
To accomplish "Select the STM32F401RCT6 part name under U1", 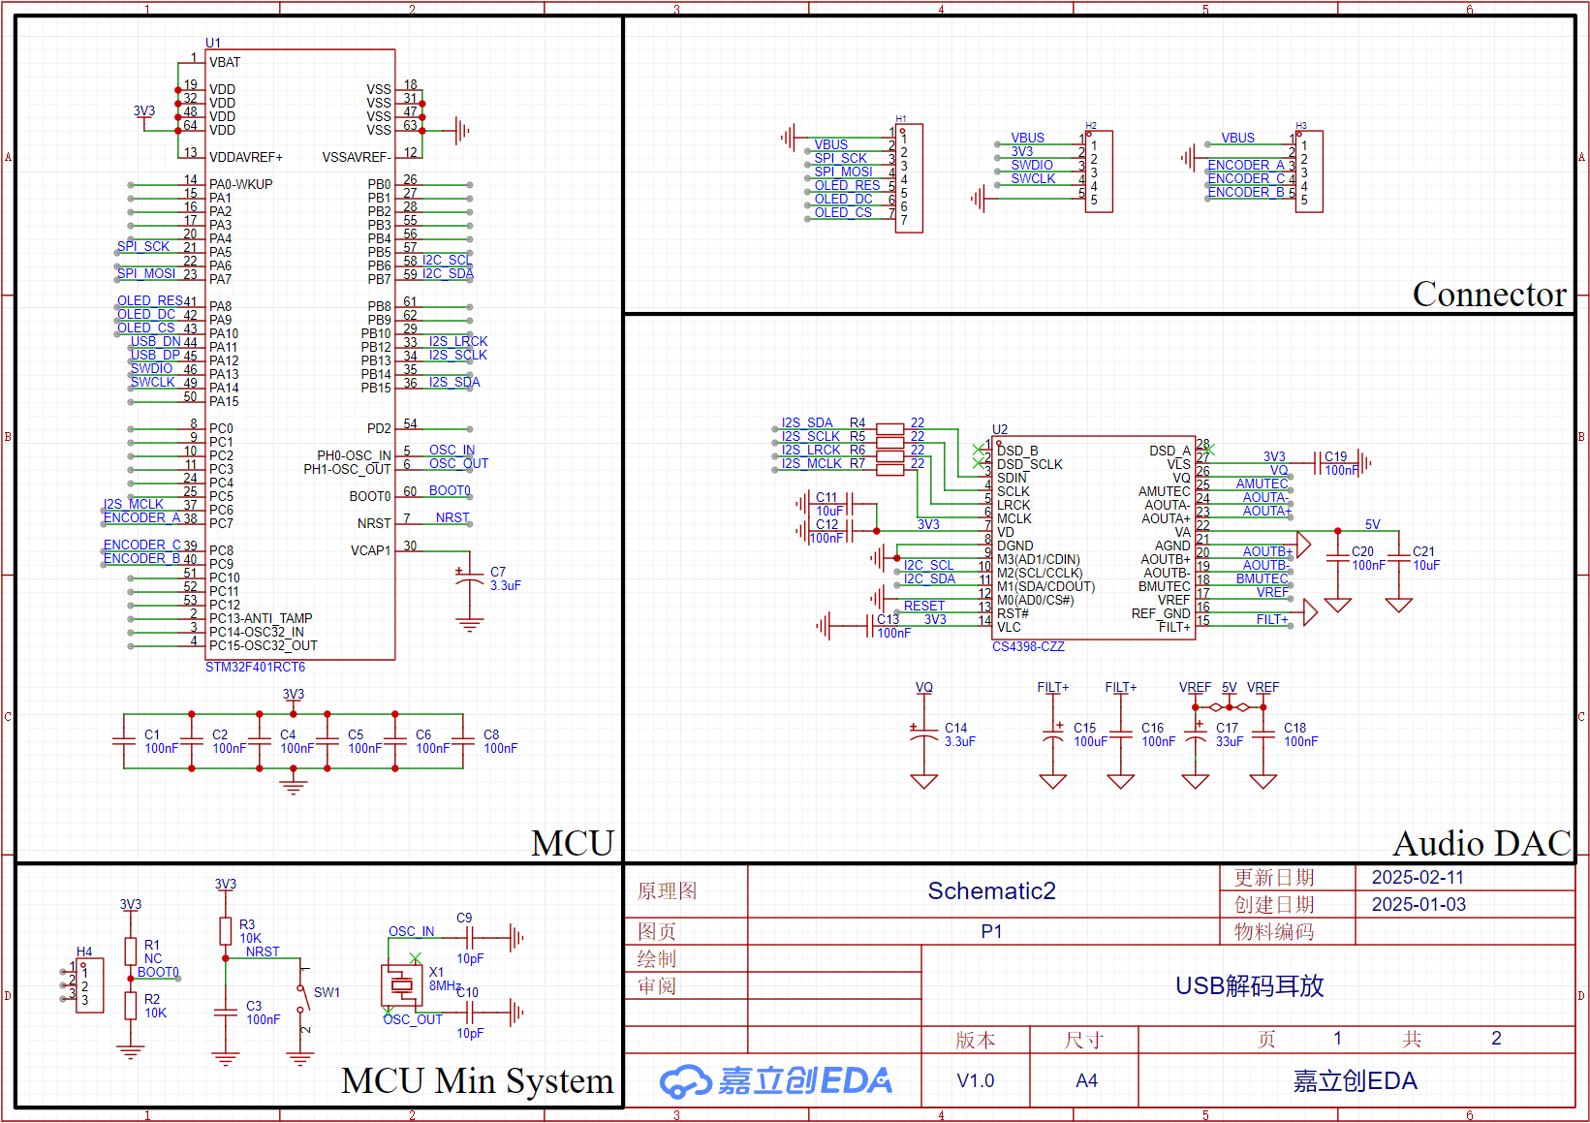I will [x=255, y=667].
